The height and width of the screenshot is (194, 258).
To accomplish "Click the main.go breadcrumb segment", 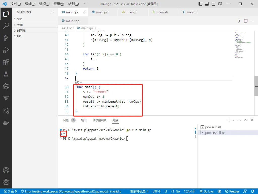I will 85,28.
